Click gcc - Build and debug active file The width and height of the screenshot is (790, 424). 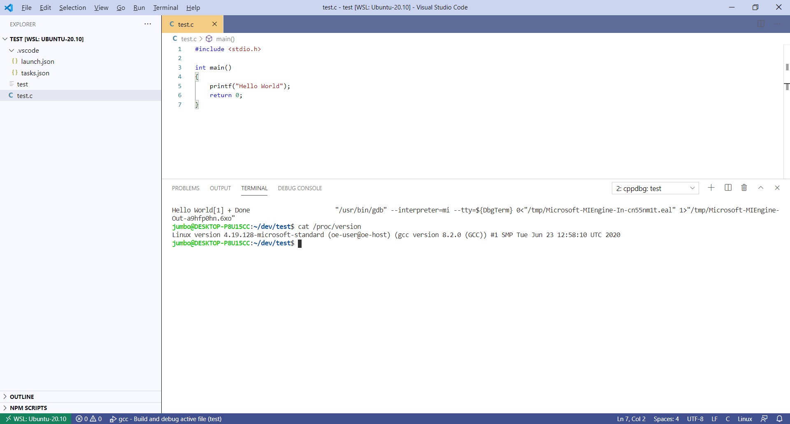point(165,419)
